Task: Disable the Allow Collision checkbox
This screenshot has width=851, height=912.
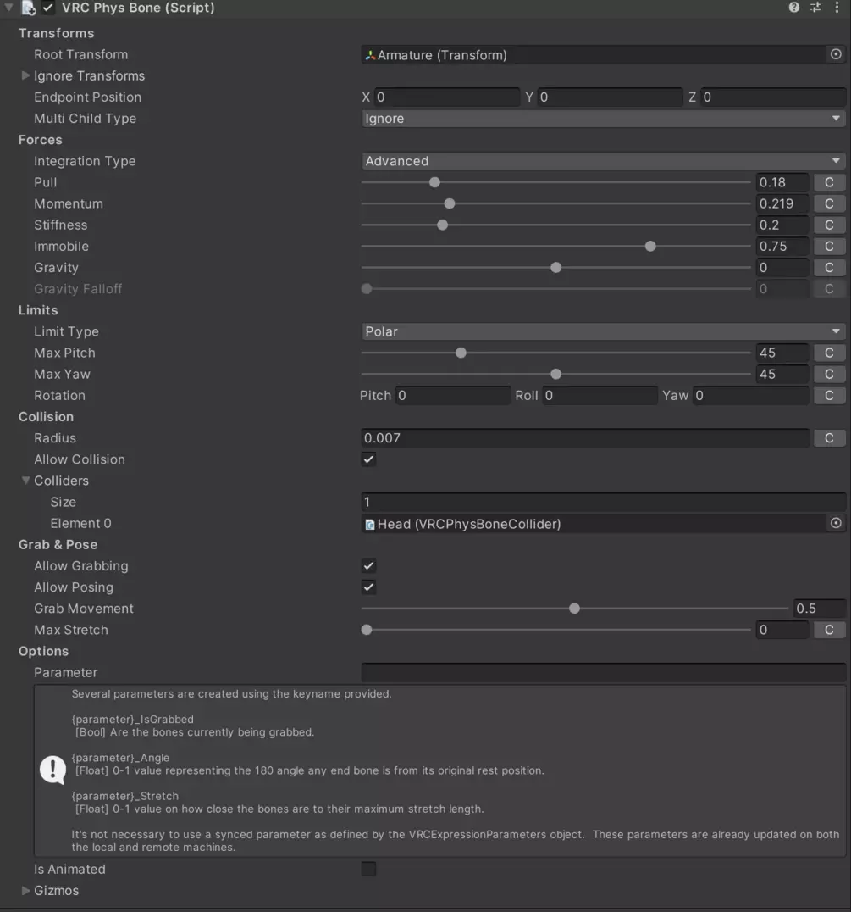Action: (x=368, y=459)
